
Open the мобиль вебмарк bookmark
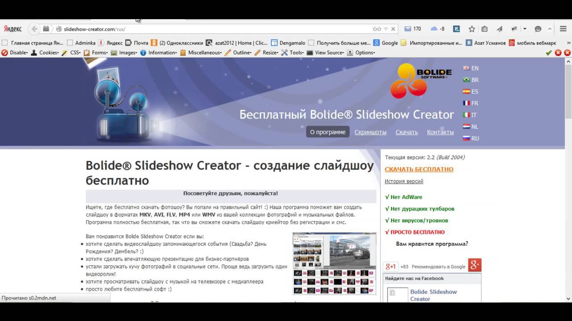coord(533,43)
